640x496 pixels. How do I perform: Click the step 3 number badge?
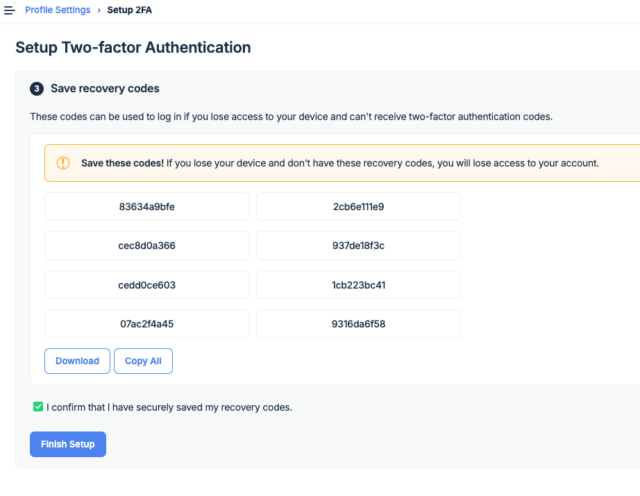tap(37, 89)
